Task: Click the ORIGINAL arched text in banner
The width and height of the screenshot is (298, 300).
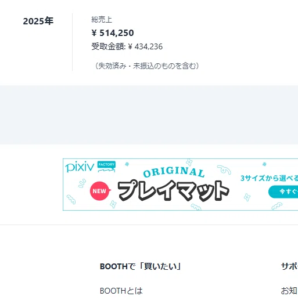Action: click(174, 172)
